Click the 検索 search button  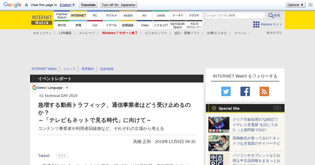(275, 15)
